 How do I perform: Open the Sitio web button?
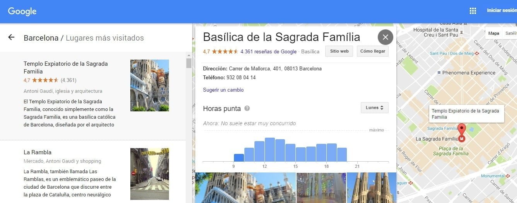(x=339, y=51)
